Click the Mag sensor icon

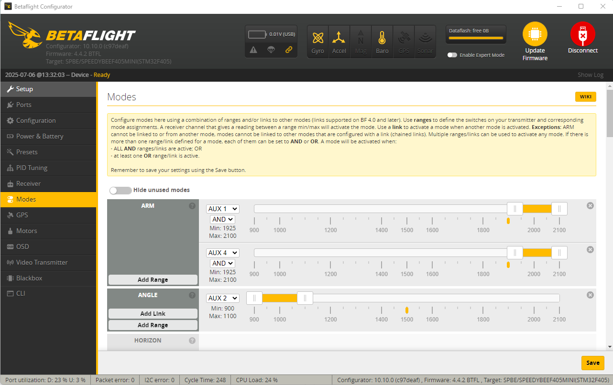pyautogui.click(x=361, y=42)
